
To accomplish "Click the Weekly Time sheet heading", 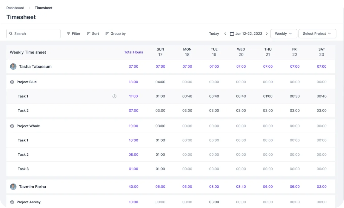I will click(28, 52).
